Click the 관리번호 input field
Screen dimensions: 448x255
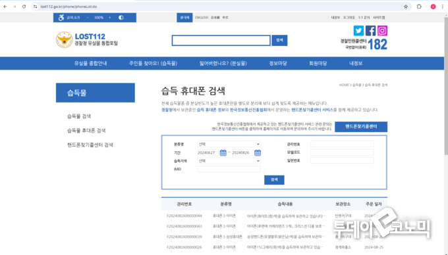point(342,144)
